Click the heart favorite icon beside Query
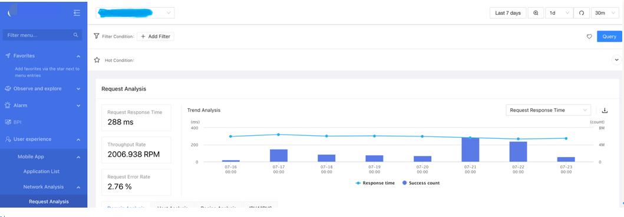624x217 pixels. pyautogui.click(x=589, y=36)
